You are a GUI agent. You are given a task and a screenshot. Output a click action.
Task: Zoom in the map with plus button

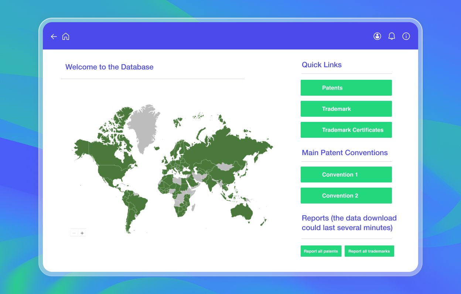pyautogui.click(x=82, y=233)
